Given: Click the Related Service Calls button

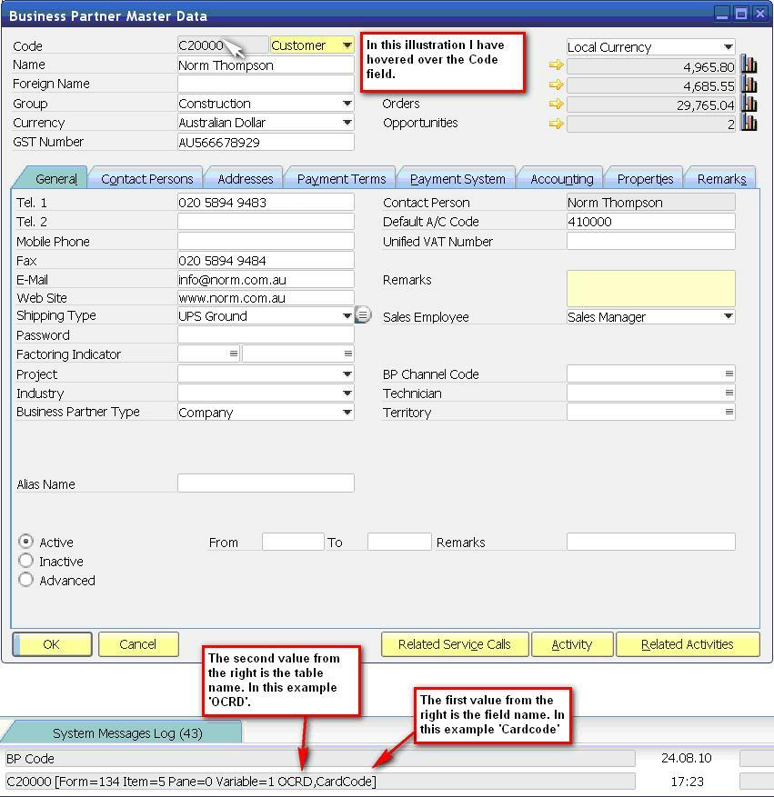Looking at the screenshot, I should coord(455,644).
